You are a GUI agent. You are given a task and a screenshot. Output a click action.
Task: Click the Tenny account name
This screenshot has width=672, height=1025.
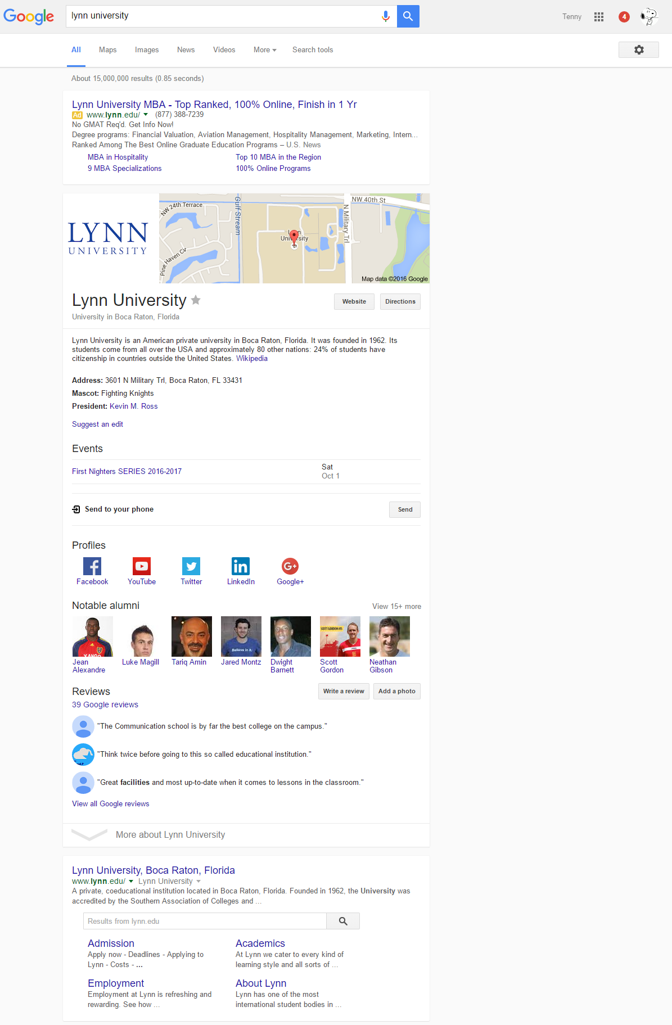point(572,17)
